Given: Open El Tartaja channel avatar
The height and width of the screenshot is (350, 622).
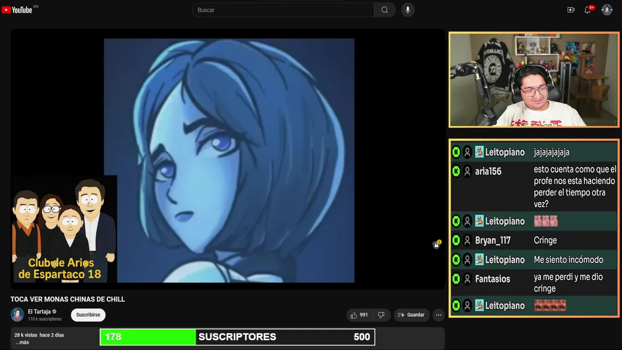Looking at the screenshot, I should click(x=17, y=315).
